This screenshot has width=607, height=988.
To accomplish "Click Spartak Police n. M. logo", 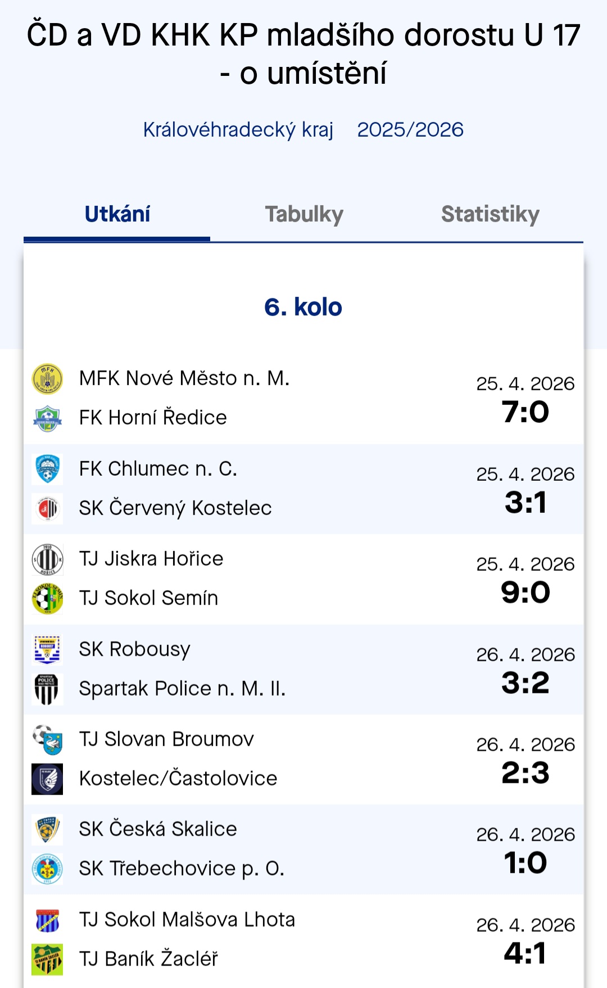I will [x=47, y=689].
